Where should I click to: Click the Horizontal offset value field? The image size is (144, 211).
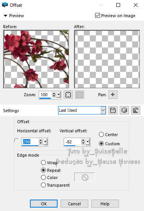pyautogui.click(x=30, y=142)
